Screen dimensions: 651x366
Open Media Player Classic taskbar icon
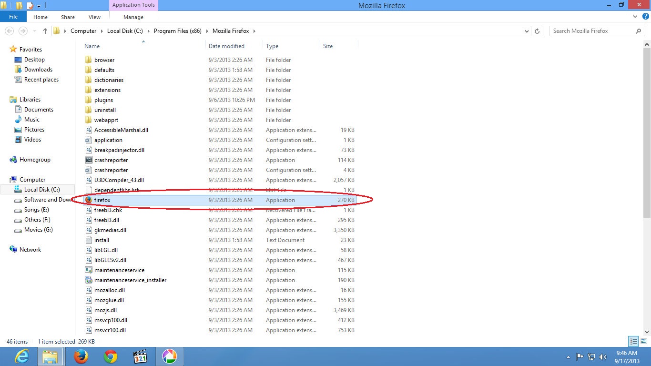[140, 356]
